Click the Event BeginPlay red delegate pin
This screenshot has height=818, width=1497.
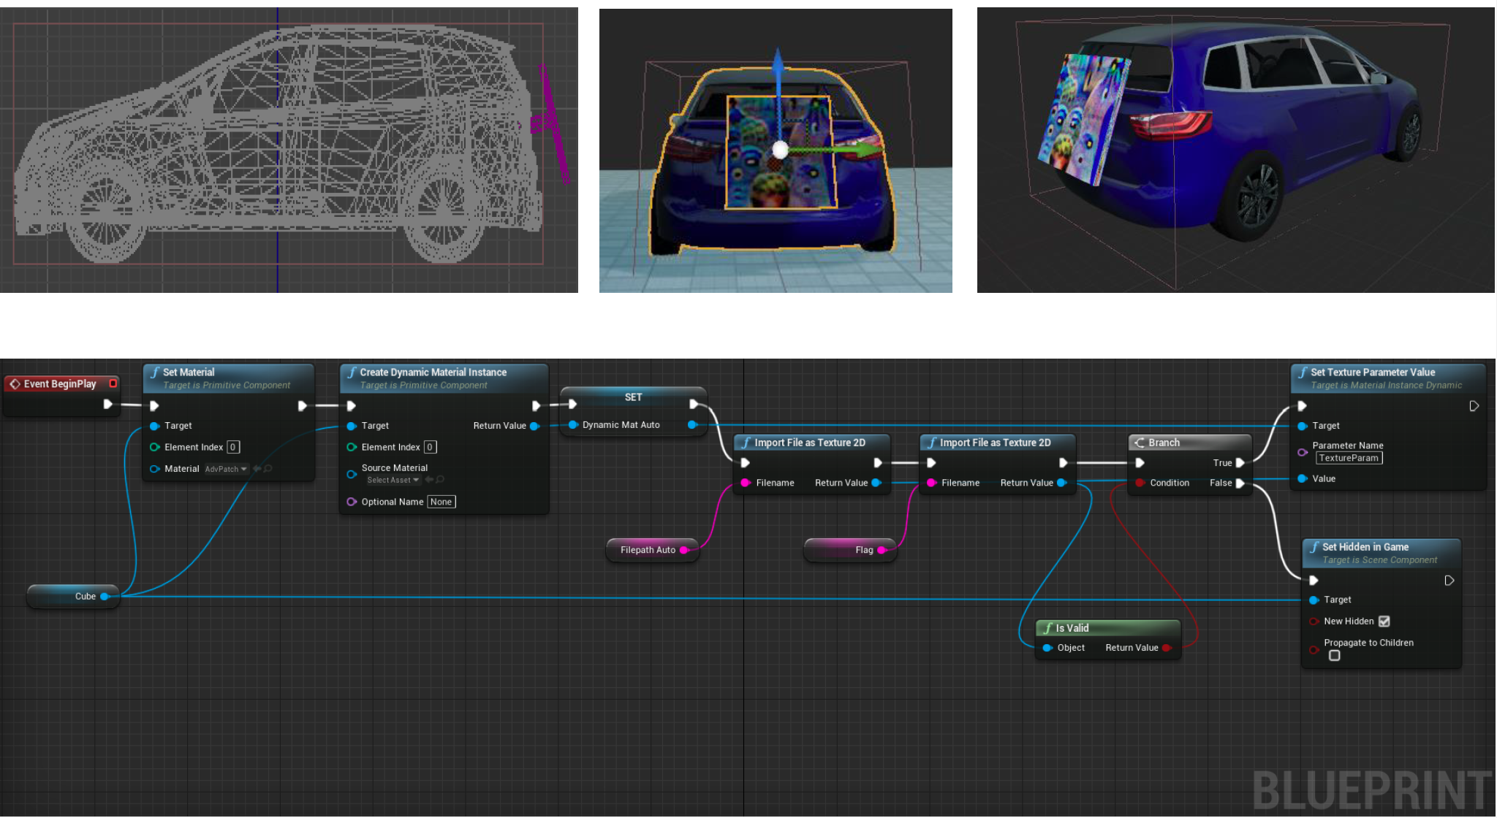[x=113, y=383]
